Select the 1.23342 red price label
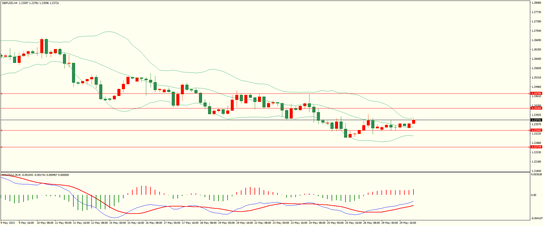543x226 pixels. 536,130
